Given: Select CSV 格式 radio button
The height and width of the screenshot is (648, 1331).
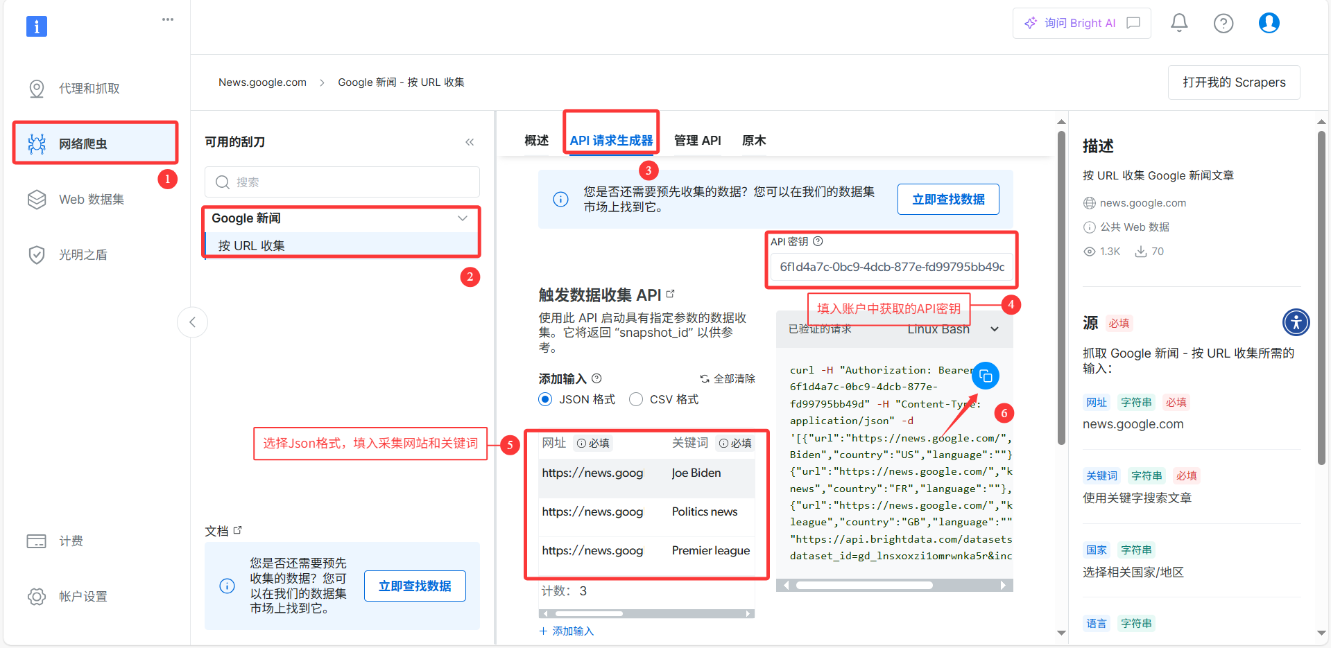Looking at the screenshot, I should [636, 399].
